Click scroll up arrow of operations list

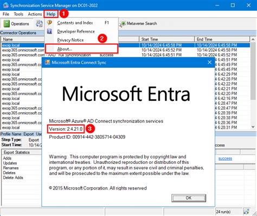pos(253,39)
